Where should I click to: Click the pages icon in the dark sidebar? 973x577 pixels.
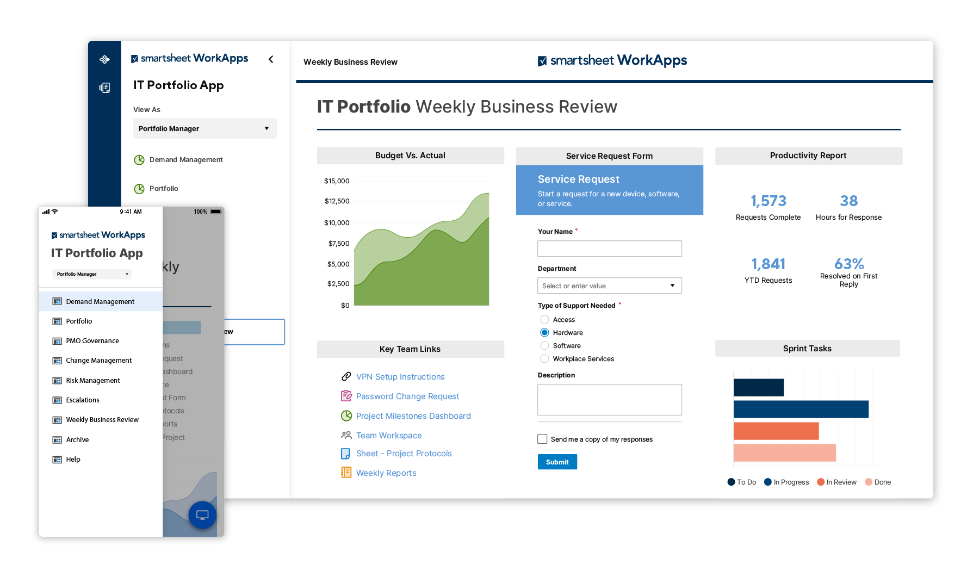(x=104, y=88)
